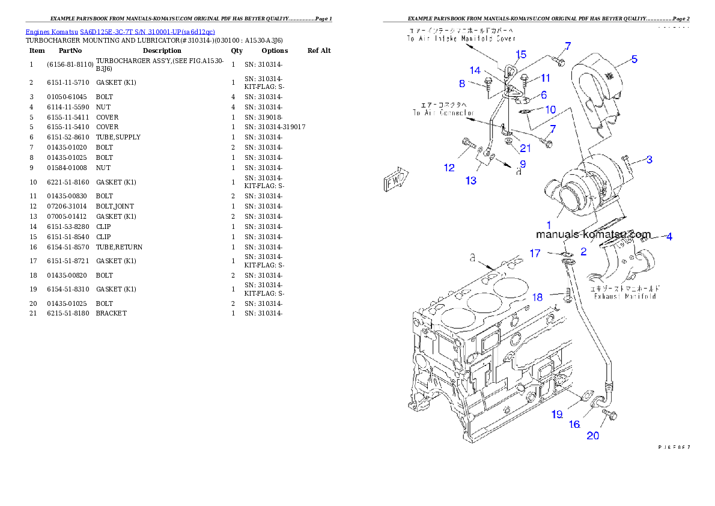The image size is (715, 506).
Task: Select callout 17 near drain tube top
Action: tap(535, 254)
